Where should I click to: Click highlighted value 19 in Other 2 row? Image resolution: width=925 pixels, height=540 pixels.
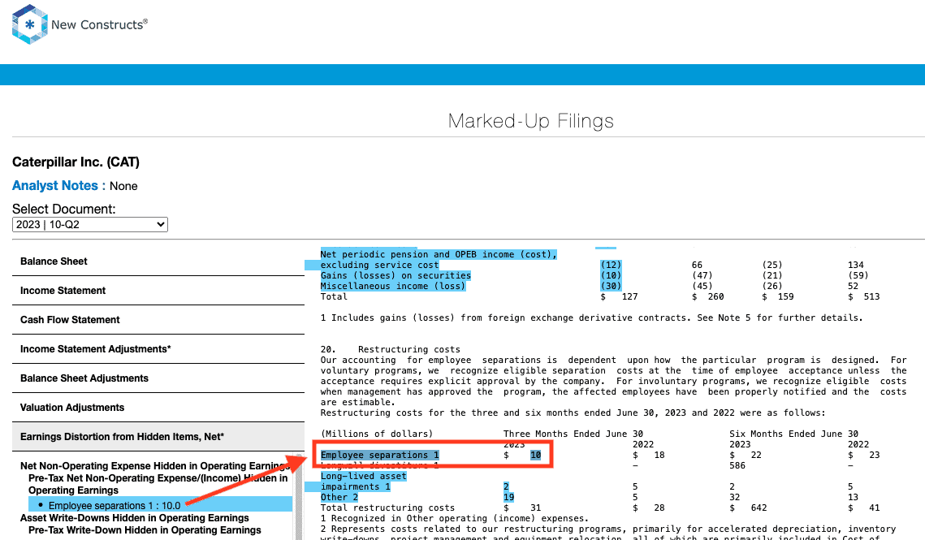(508, 498)
